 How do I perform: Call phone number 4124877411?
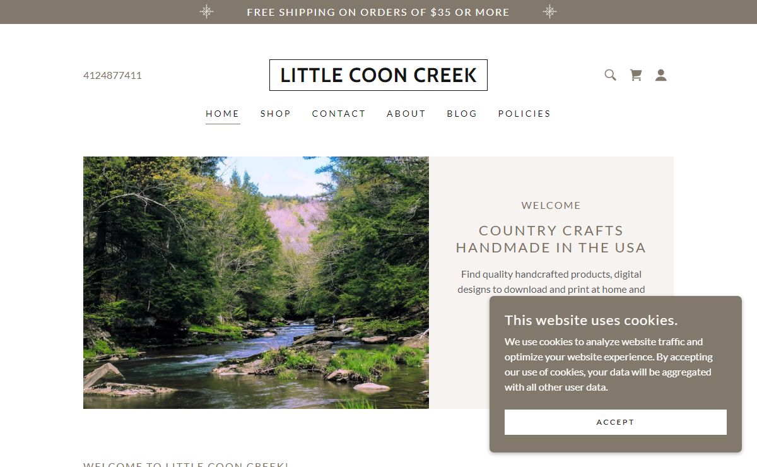click(112, 75)
